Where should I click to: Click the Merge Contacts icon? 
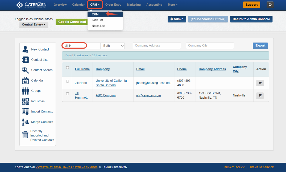pyautogui.click(x=25, y=122)
